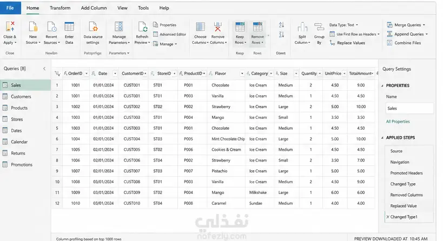This screenshot has height=241, width=443.
Task: Click the query Name input field
Action: 409,109
